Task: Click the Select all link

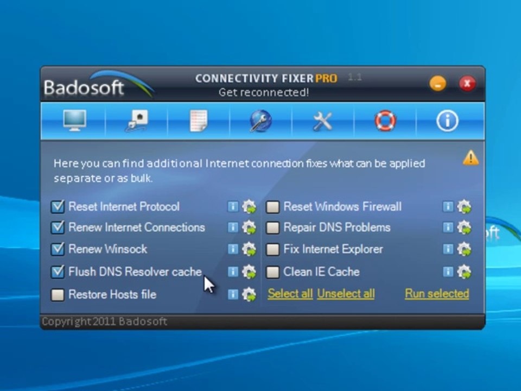Action: [290, 294]
